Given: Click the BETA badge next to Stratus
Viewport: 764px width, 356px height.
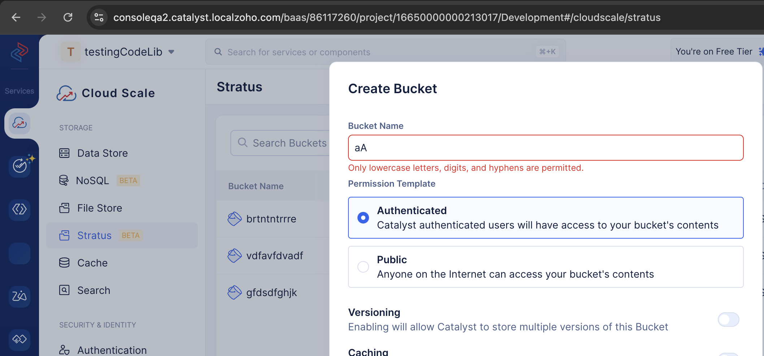Looking at the screenshot, I should click(130, 235).
